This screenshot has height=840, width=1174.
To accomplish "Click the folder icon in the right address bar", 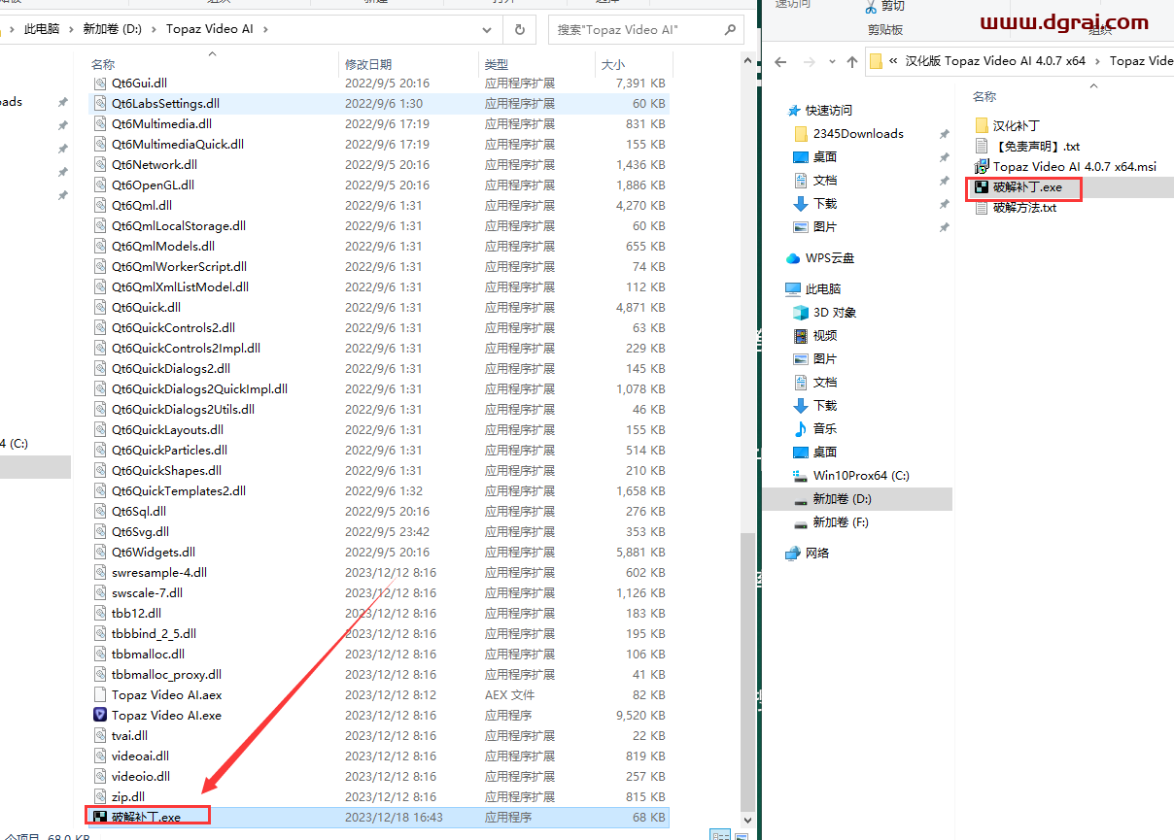I will pyautogui.click(x=876, y=61).
